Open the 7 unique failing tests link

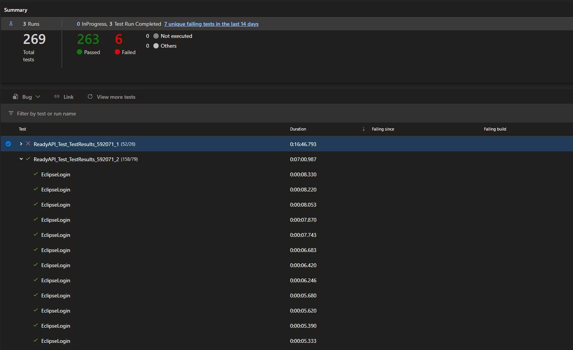211,24
